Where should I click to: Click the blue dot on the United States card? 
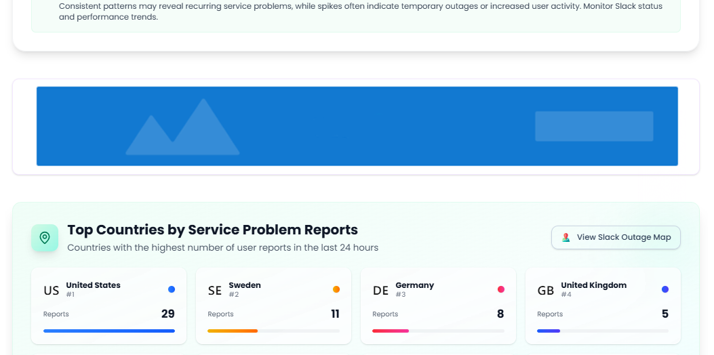coord(172,289)
